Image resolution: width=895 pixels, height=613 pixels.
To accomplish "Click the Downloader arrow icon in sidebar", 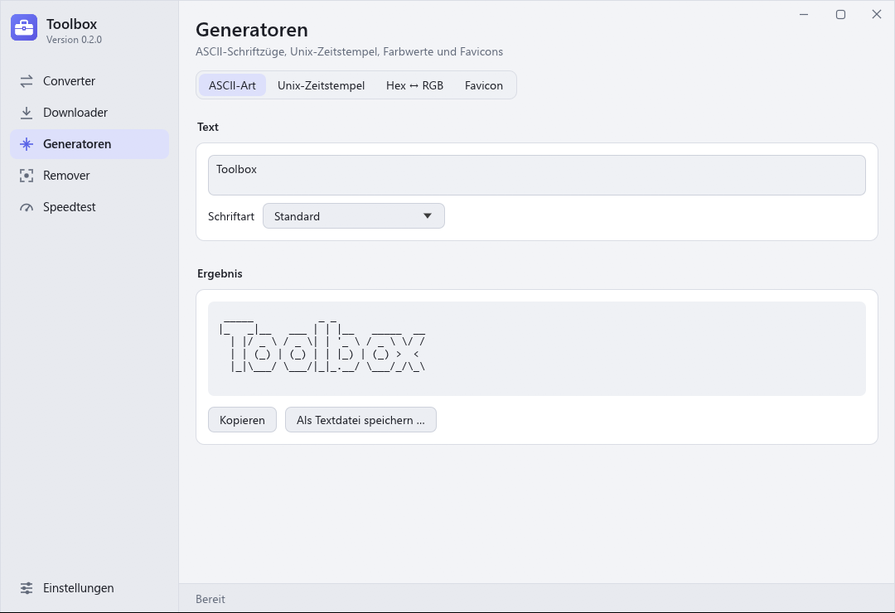I will tap(27, 113).
